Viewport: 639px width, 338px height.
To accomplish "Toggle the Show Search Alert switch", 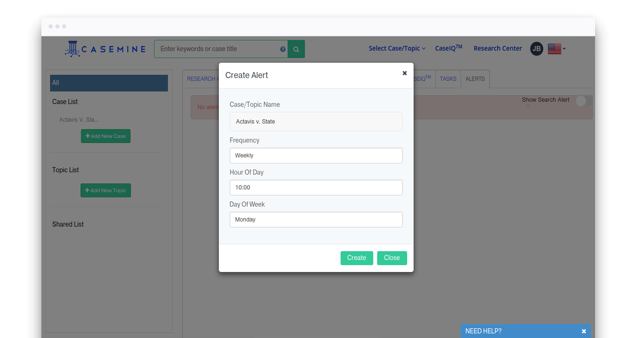I will point(583,101).
